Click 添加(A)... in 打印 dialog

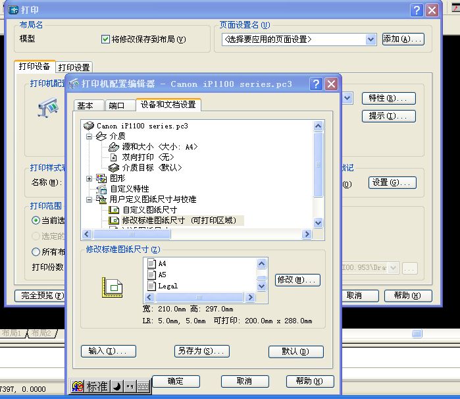coord(403,39)
